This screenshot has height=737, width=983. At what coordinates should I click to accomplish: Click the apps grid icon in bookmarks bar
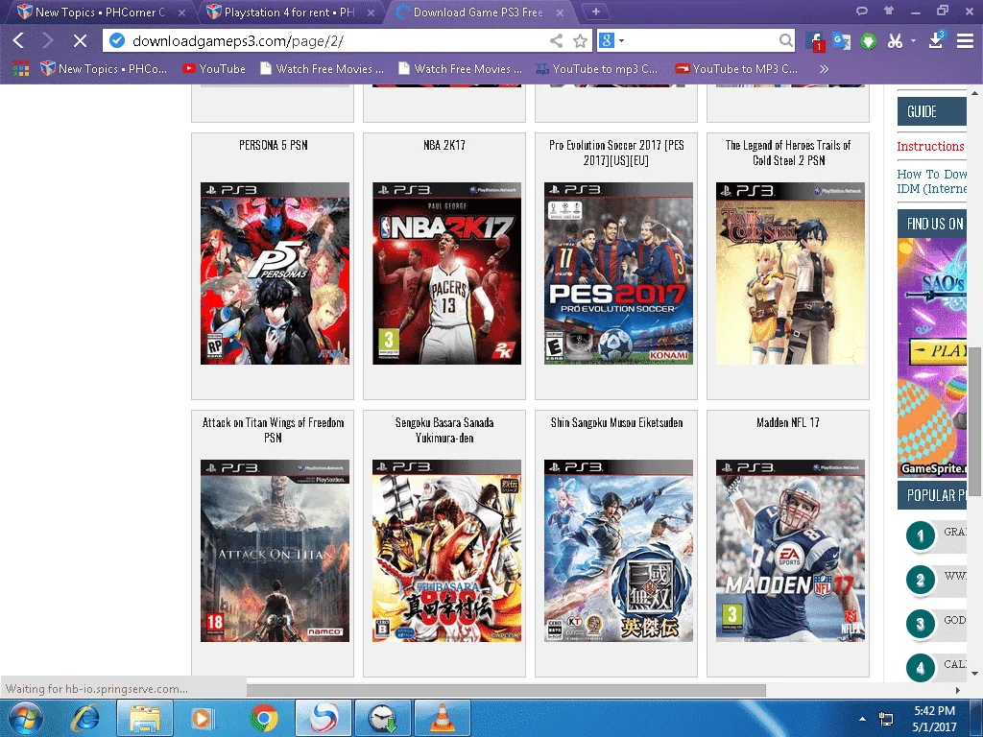(x=21, y=69)
